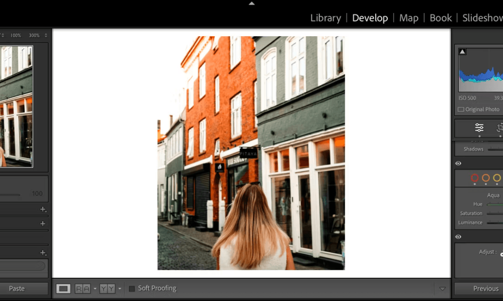
Task: Adjust the Aqua Saturation slider
Action: coord(494,213)
